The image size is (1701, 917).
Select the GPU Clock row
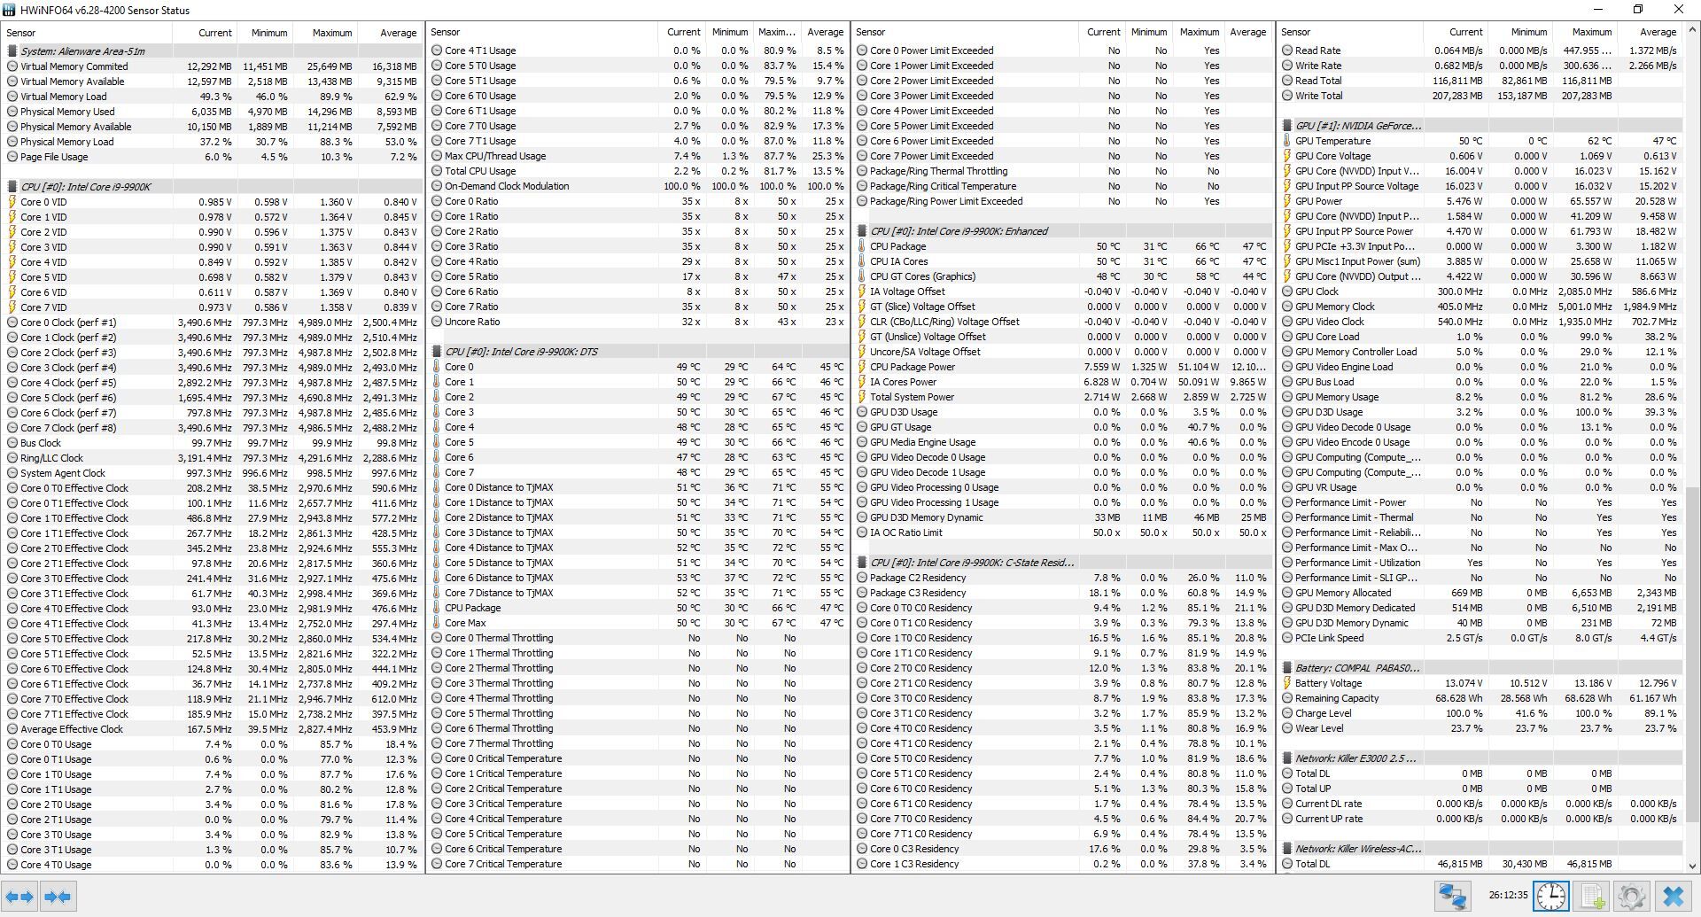pyautogui.click(x=1480, y=291)
